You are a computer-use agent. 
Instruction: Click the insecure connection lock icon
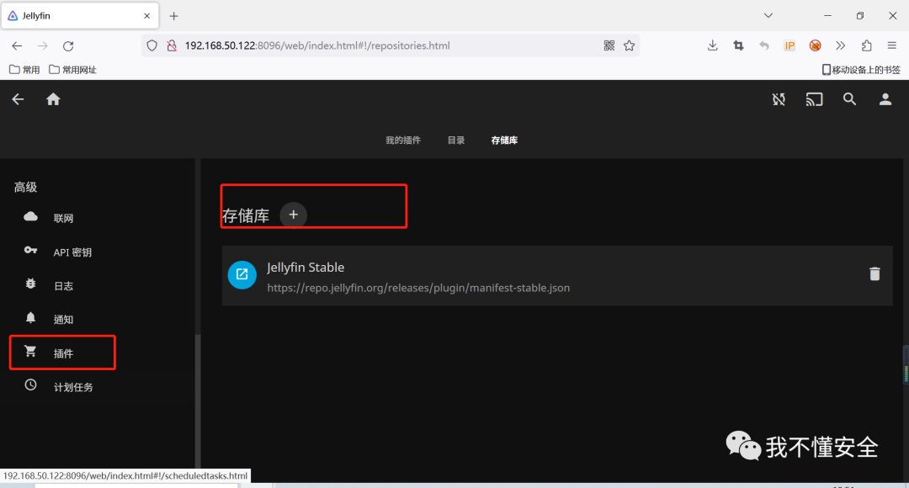point(172,45)
